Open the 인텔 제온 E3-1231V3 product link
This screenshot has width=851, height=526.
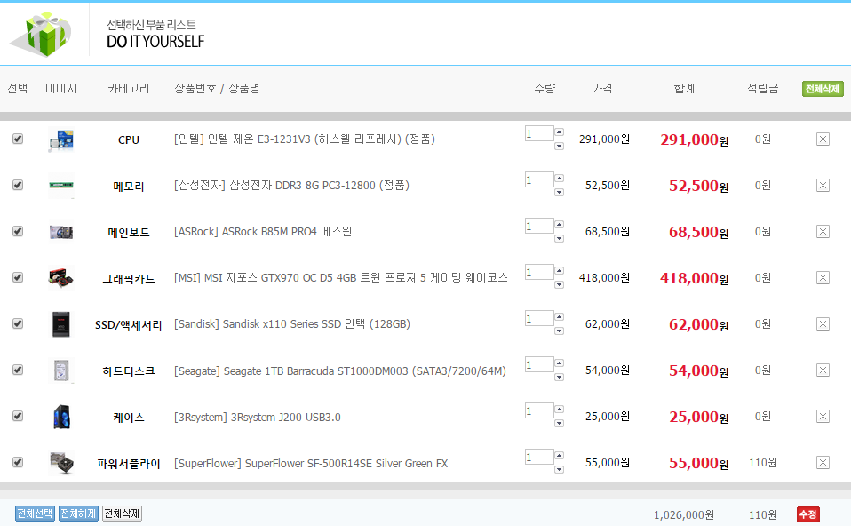pos(305,139)
